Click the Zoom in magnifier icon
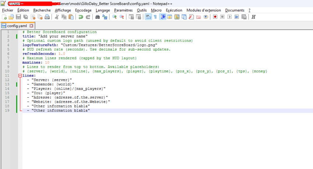The image size is (313, 169). click(x=115, y=17)
